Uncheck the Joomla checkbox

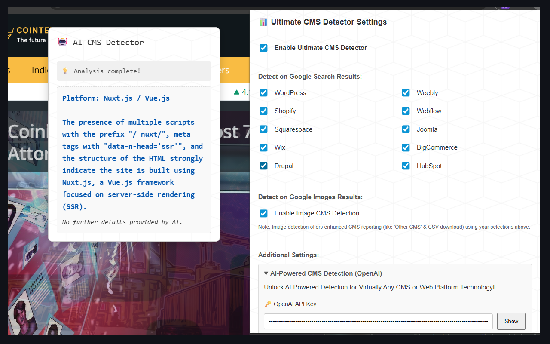(x=406, y=129)
